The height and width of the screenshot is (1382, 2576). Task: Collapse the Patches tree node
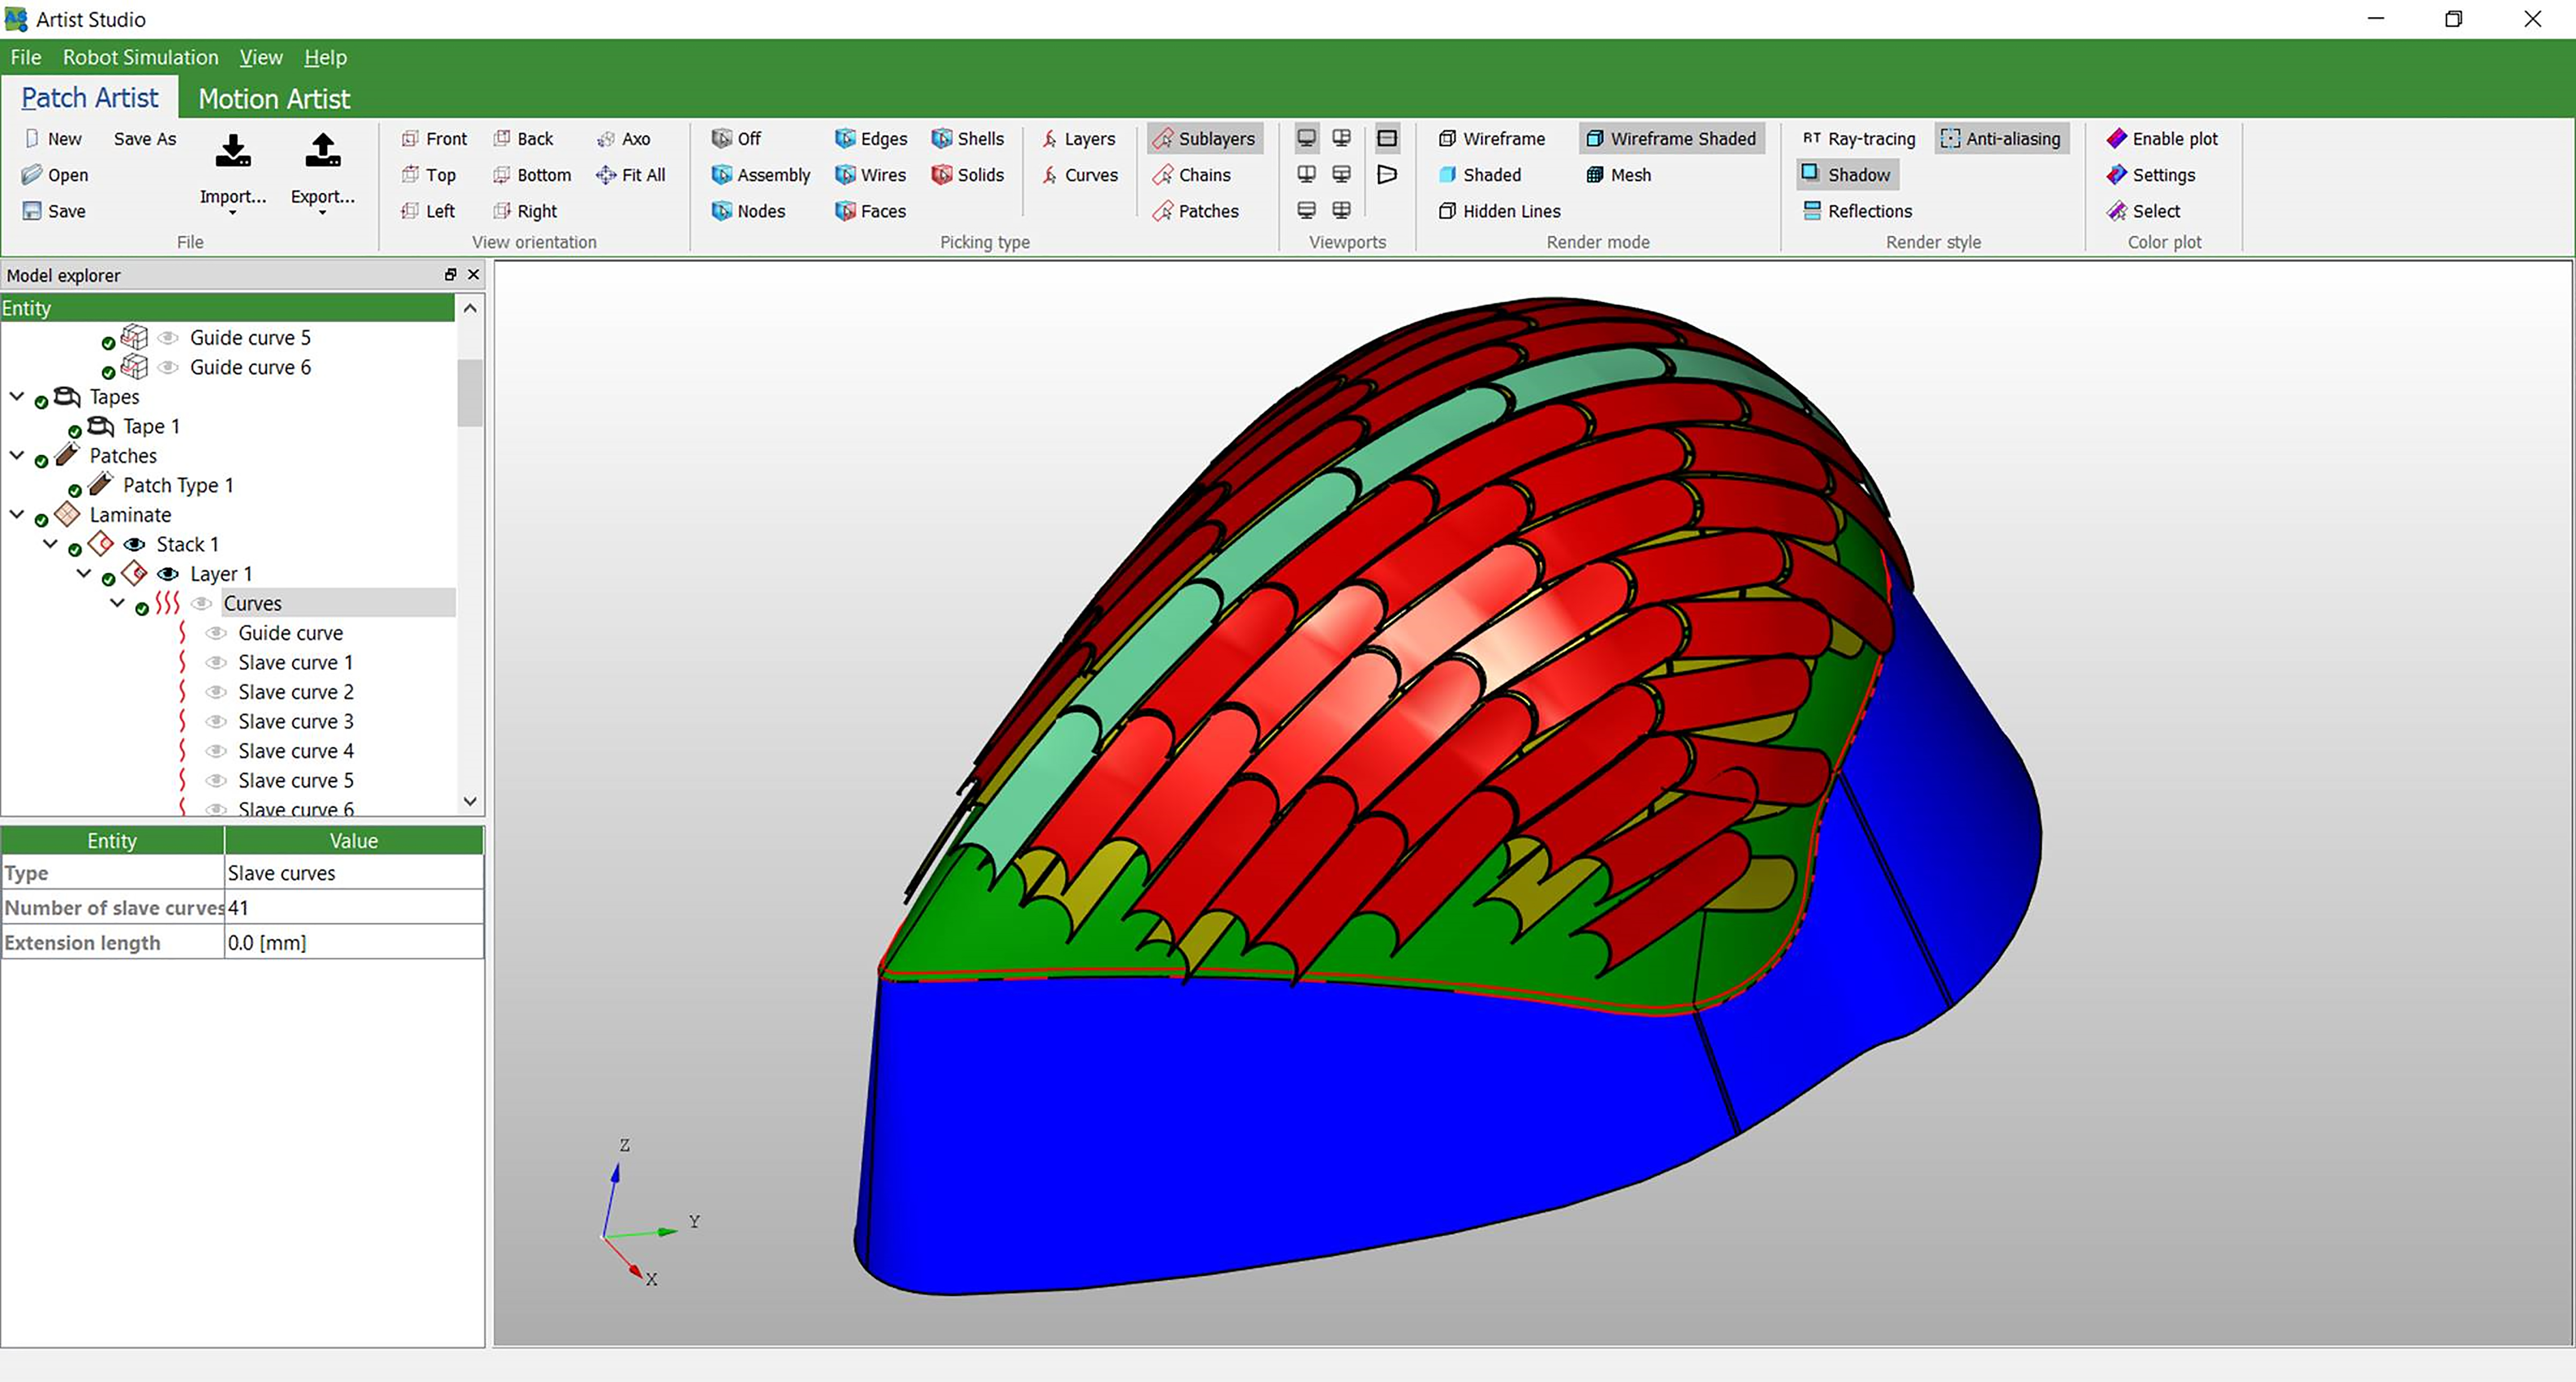tap(17, 456)
